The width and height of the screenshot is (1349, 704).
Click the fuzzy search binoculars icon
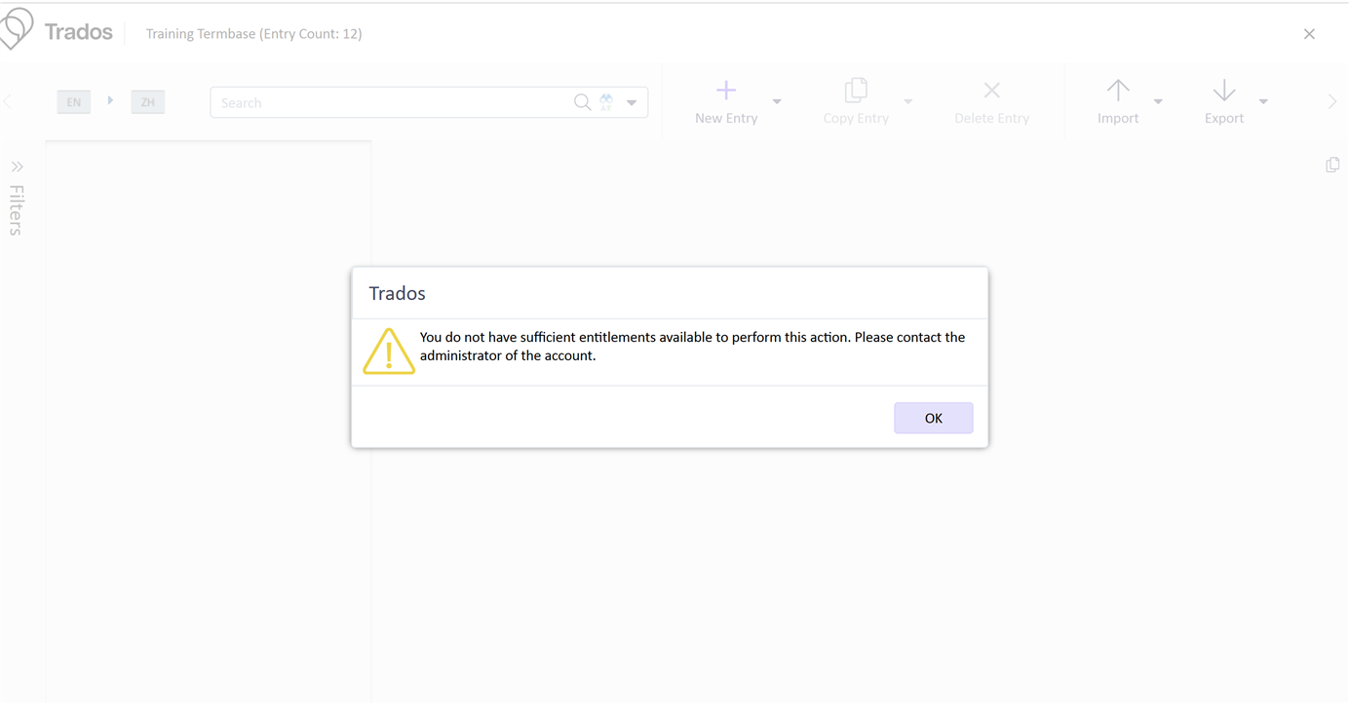(605, 101)
